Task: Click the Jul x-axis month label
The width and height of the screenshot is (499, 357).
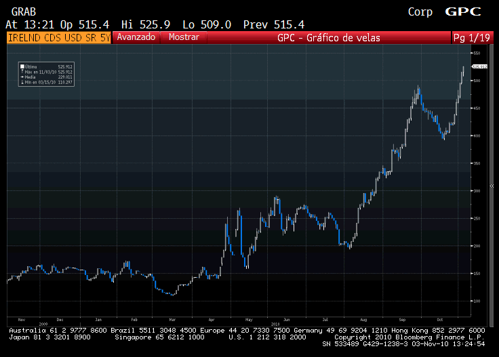Action: (325, 320)
